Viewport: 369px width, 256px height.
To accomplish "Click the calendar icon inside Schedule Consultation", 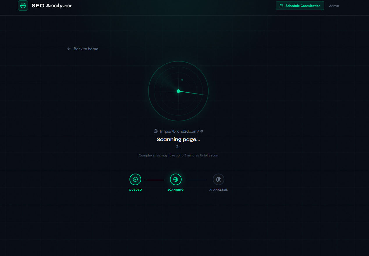I will pyautogui.click(x=281, y=6).
